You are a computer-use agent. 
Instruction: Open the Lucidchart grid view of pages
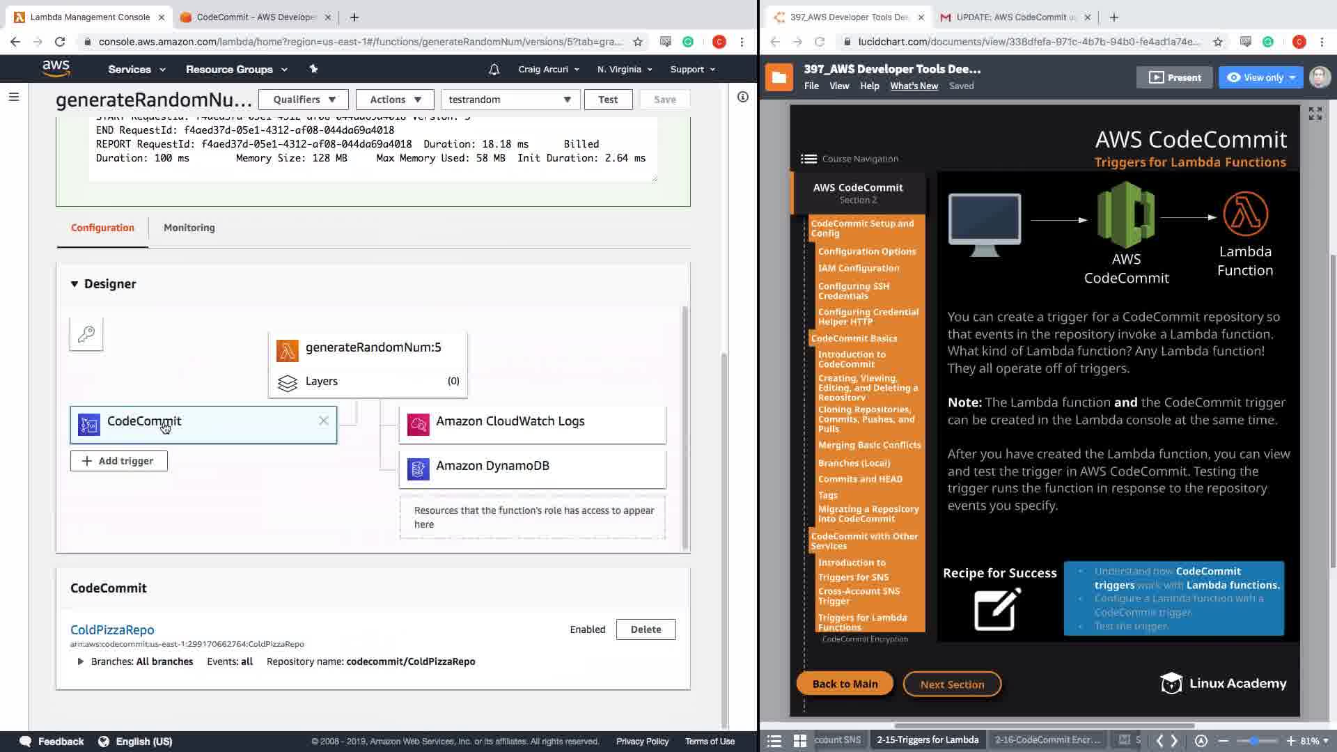[x=799, y=740]
